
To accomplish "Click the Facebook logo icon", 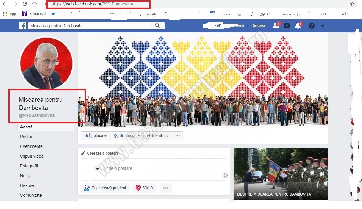I will tap(23, 26).
